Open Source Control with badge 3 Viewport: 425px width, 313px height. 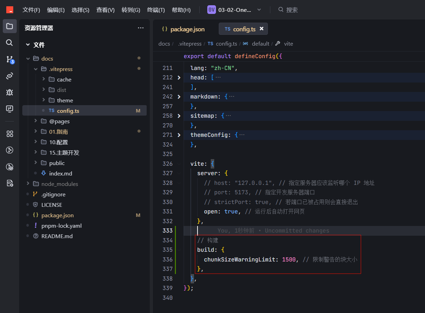10,60
